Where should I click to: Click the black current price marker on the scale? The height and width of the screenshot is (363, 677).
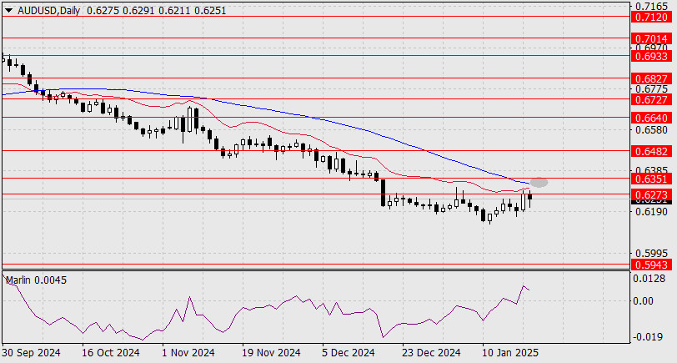point(651,201)
